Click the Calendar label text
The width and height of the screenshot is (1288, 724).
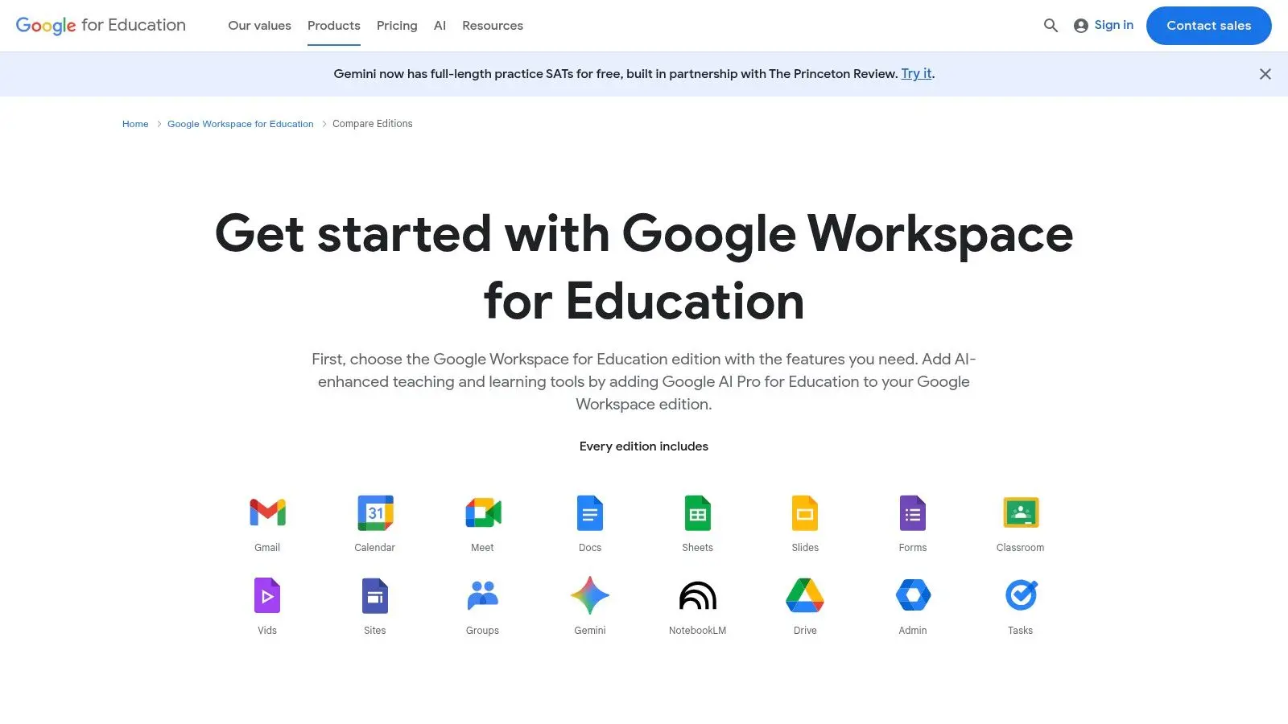point(375,548)
